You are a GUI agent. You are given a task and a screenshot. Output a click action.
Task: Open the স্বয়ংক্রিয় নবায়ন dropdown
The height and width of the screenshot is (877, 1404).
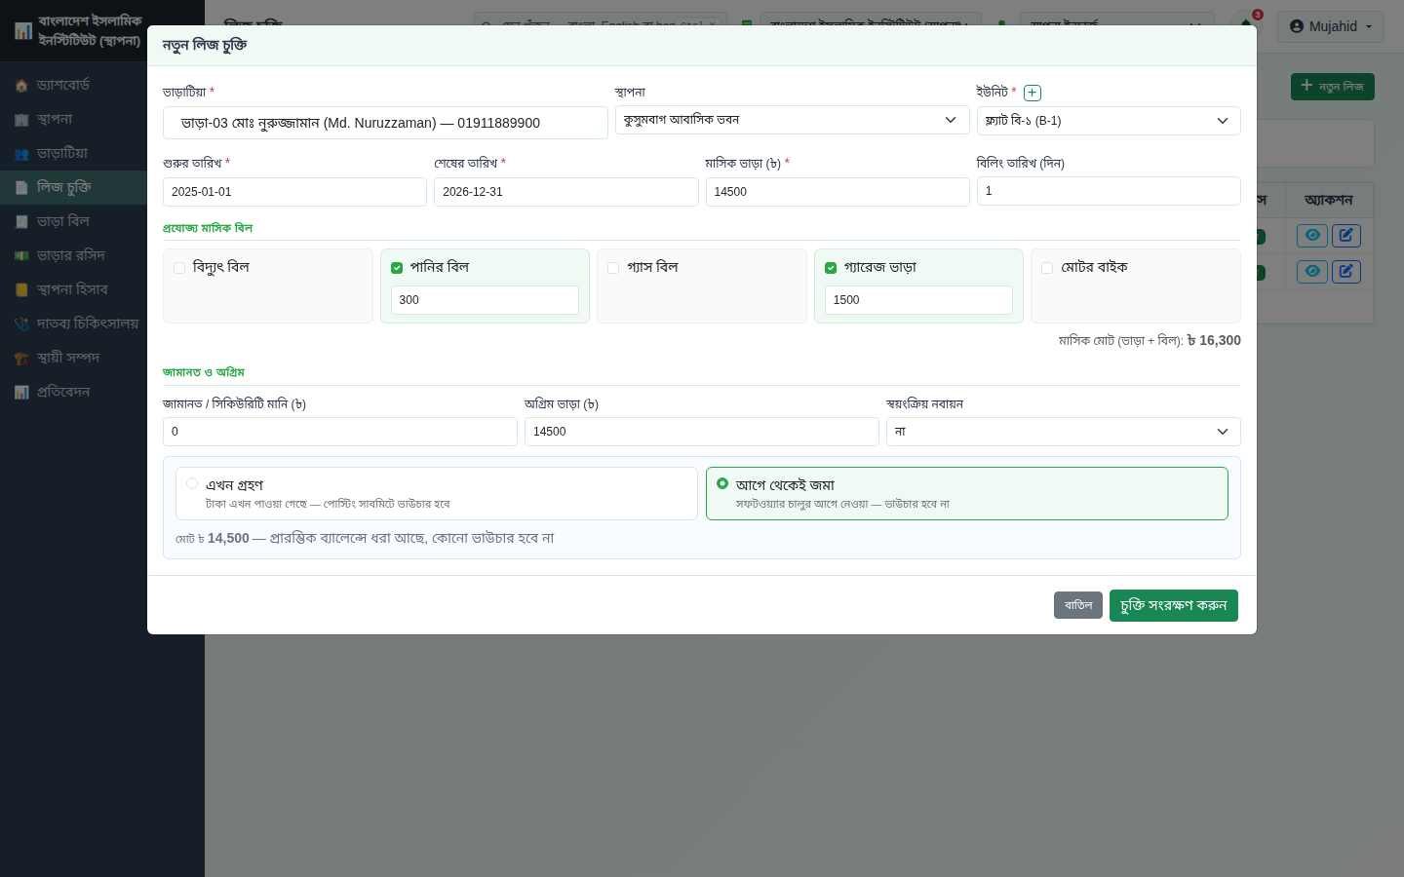tap(1064, 432)
